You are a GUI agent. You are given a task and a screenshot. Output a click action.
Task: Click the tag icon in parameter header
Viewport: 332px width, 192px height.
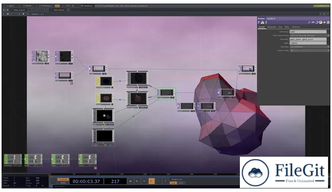(x=317, y=23)
